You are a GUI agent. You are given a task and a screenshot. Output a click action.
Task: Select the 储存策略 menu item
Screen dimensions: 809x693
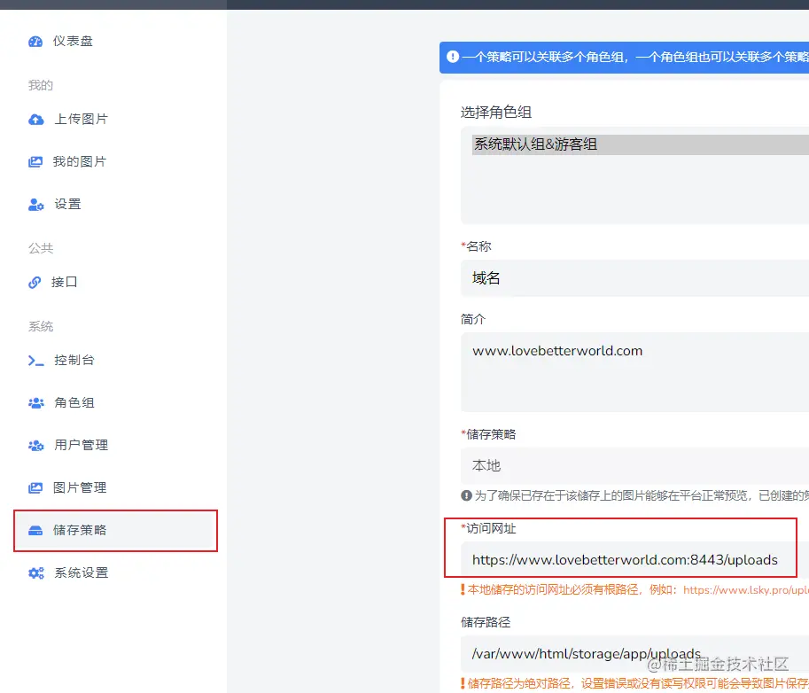click(115, 531)
